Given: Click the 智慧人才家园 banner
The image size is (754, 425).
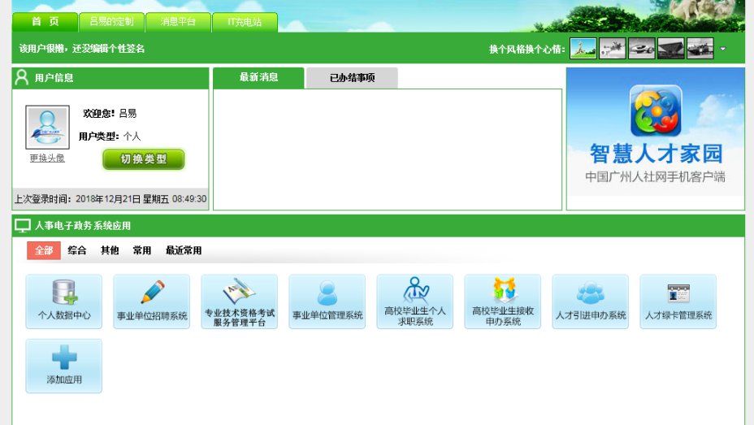Looking at the screenshot, I should click(x=655, y=132).
